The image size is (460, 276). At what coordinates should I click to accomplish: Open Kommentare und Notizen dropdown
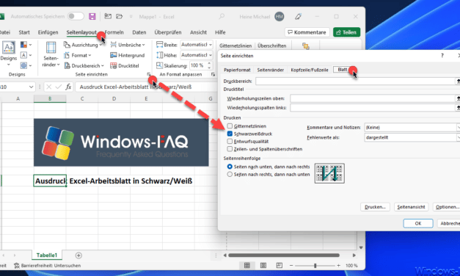tap(412, 128)
